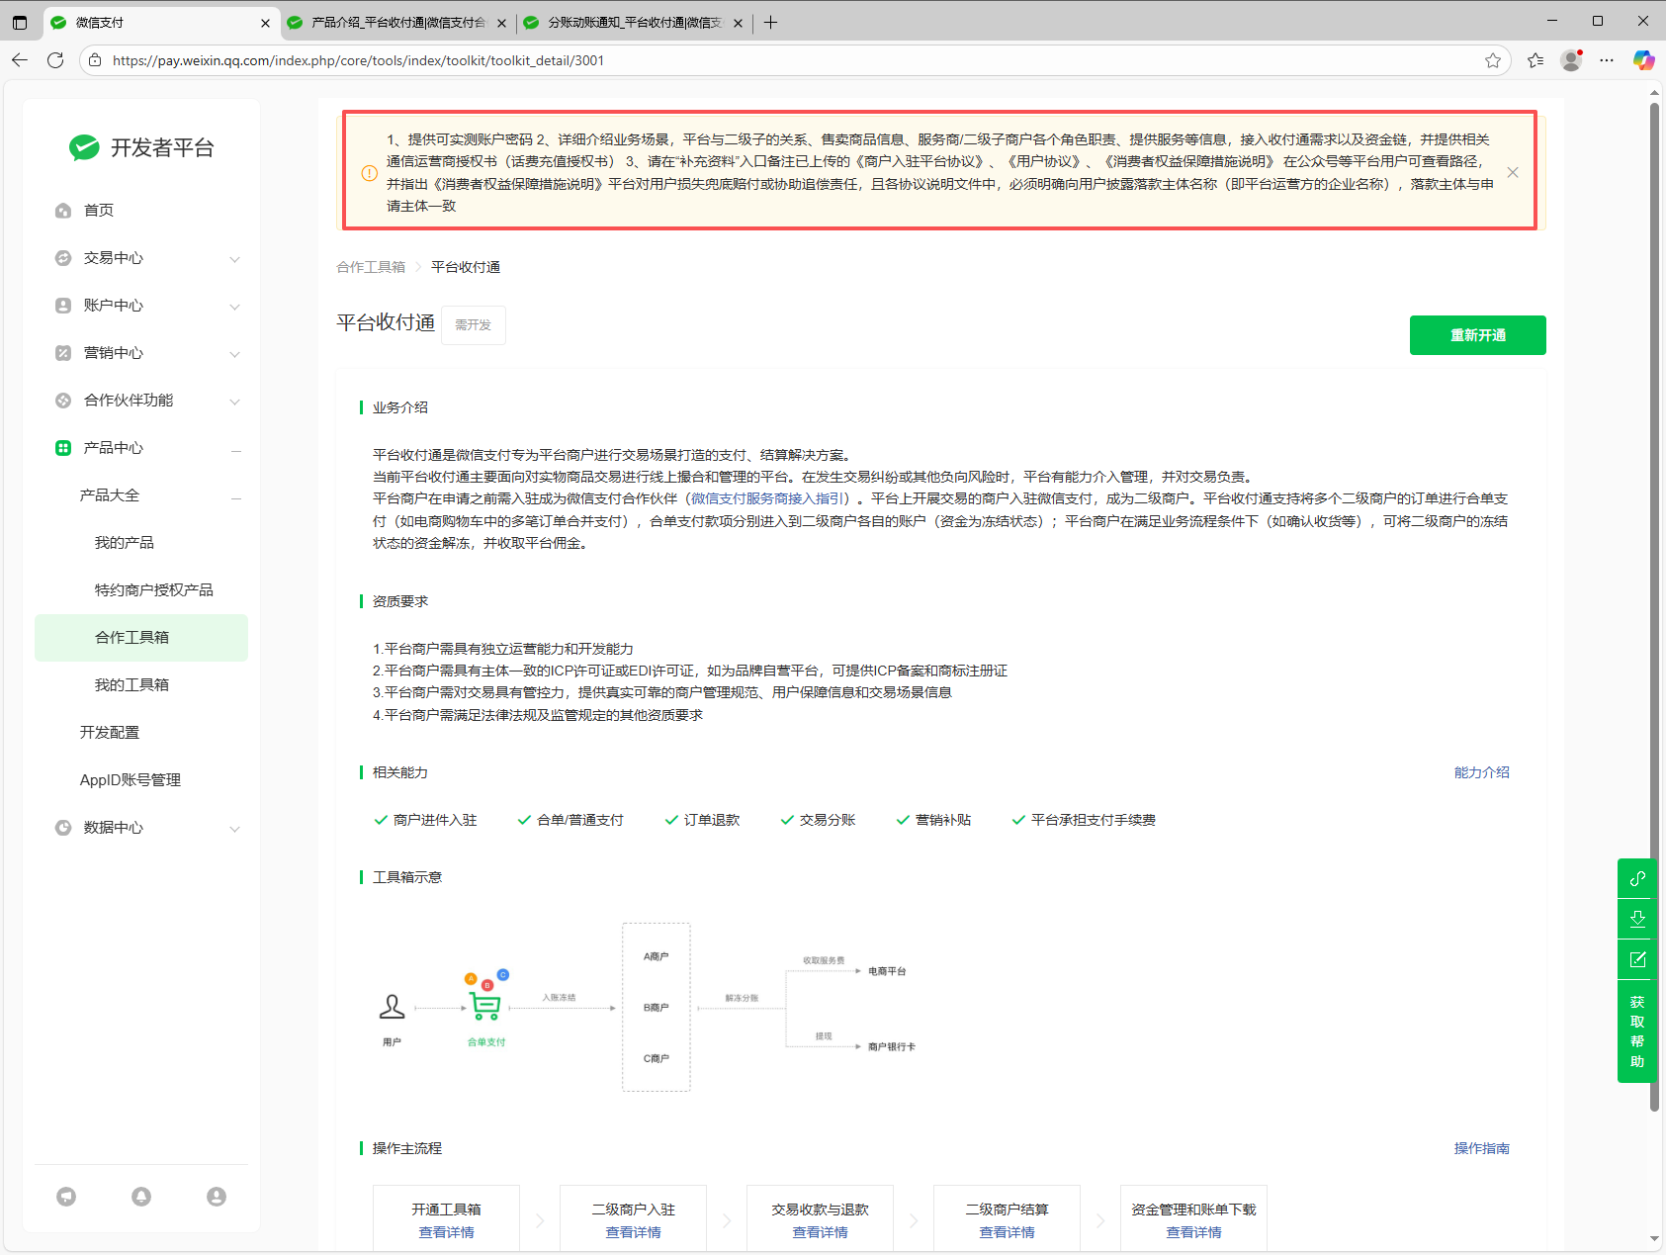Expand the 营销中心 menu chevron
Screen dimensions: 1666x1255
(x=235, y=354)
